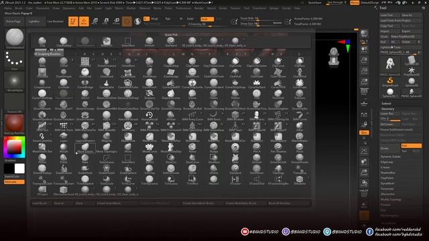
Task: Select the SelectRect brush in grid
Action: pos(128,159)
